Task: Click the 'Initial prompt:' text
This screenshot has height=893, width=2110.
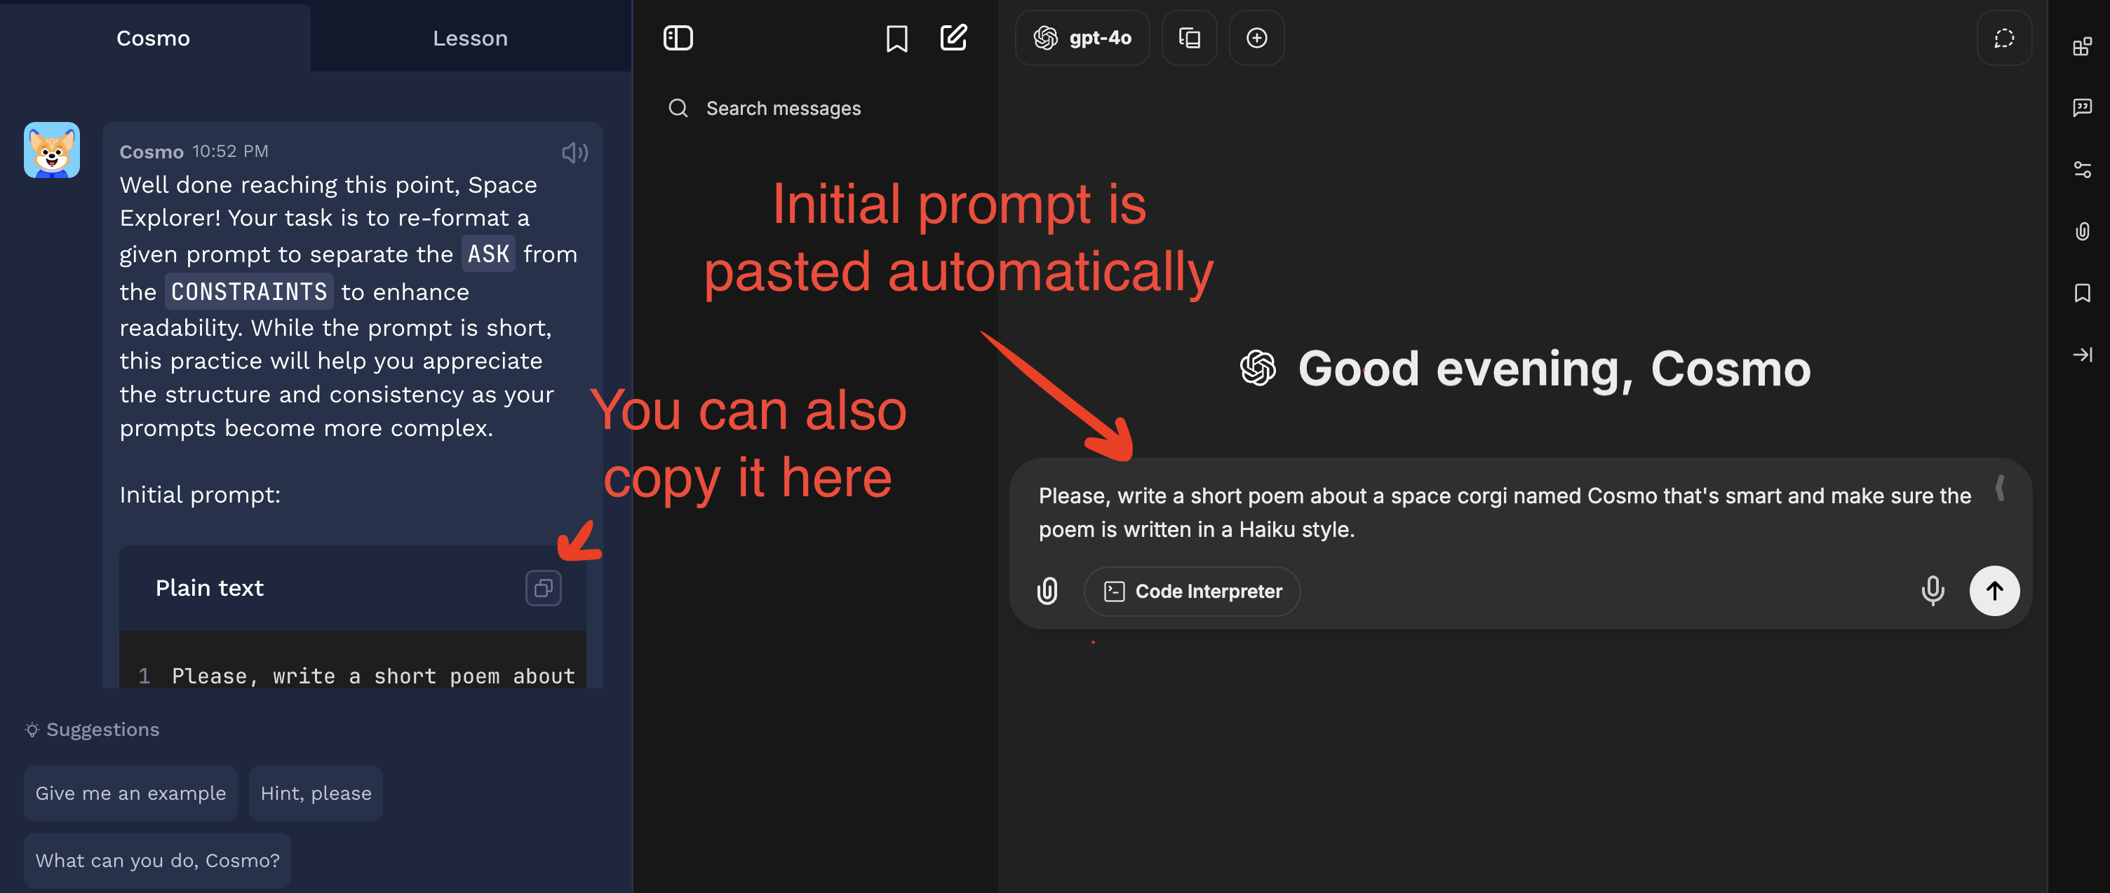Action: pos(200,494)
